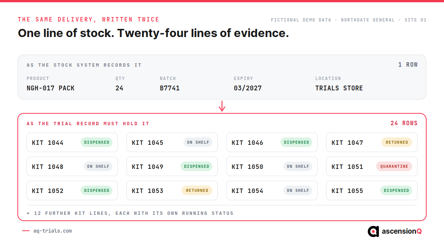Select the Dispensed badge on KIT 1044

tap(97, 142)
